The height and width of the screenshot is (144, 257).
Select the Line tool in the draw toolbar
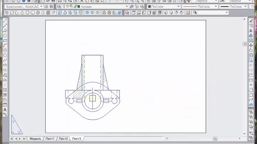point(5,21)
